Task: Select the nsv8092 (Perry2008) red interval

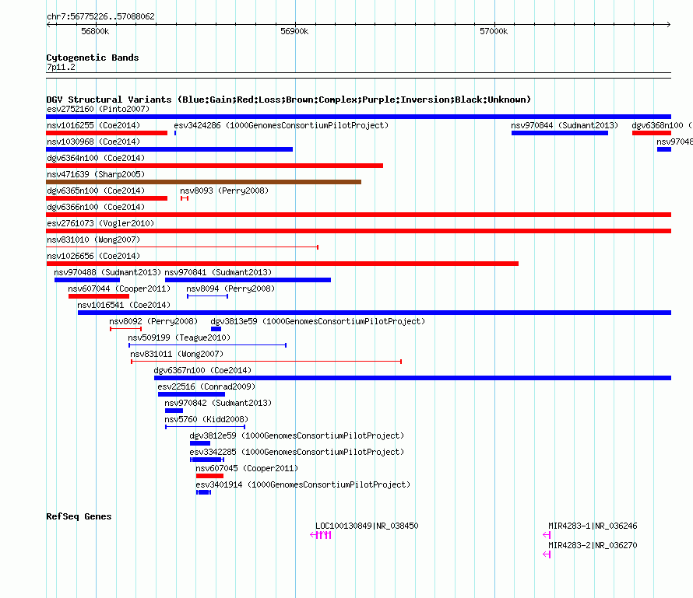Action: point(126,329)
